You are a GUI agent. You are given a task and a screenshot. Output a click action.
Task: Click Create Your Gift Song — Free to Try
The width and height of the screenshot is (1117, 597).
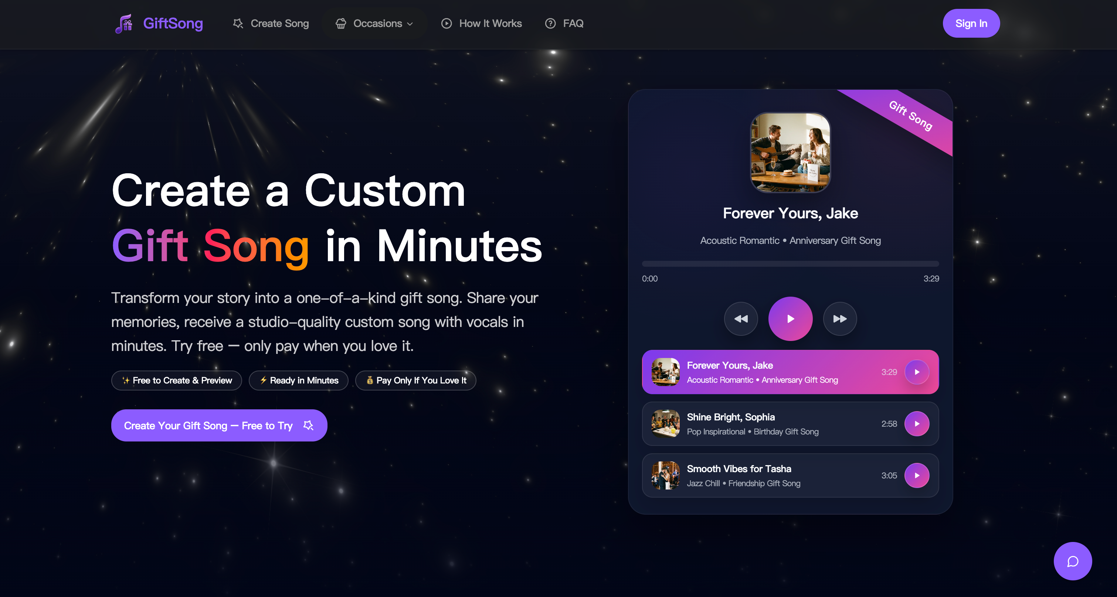(x=219, y=426)
